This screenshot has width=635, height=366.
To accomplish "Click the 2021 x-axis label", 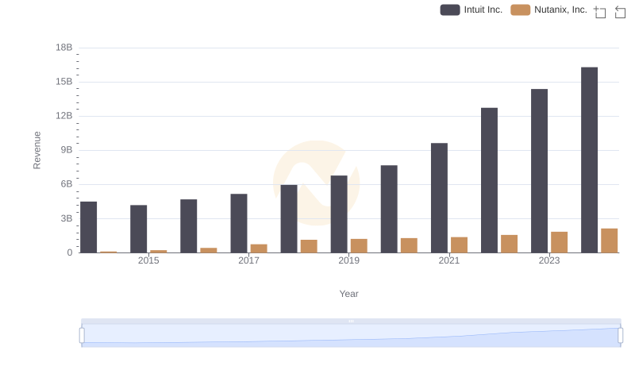I will coord(449,260).
